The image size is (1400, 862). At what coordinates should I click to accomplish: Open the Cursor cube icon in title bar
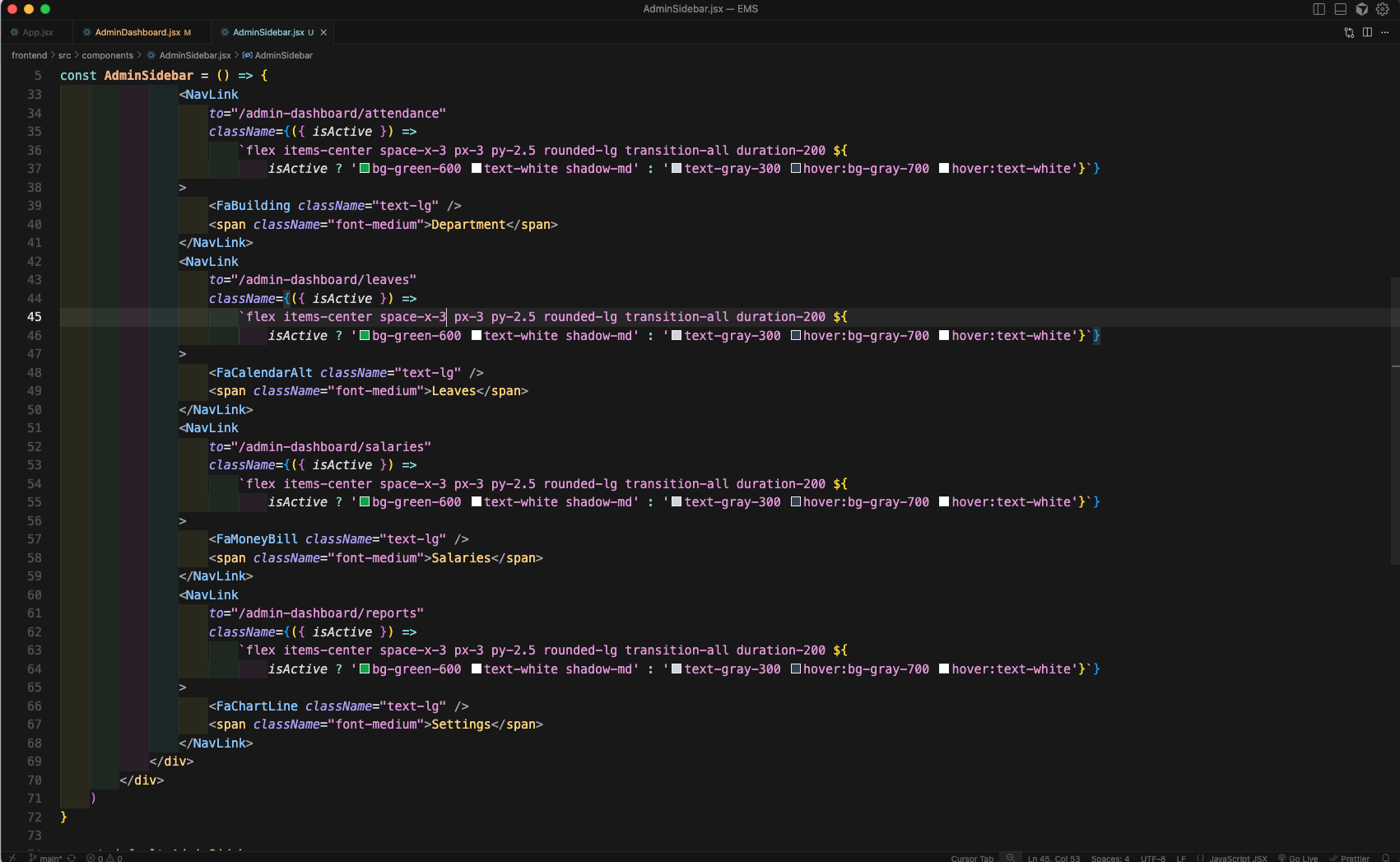1362,9
